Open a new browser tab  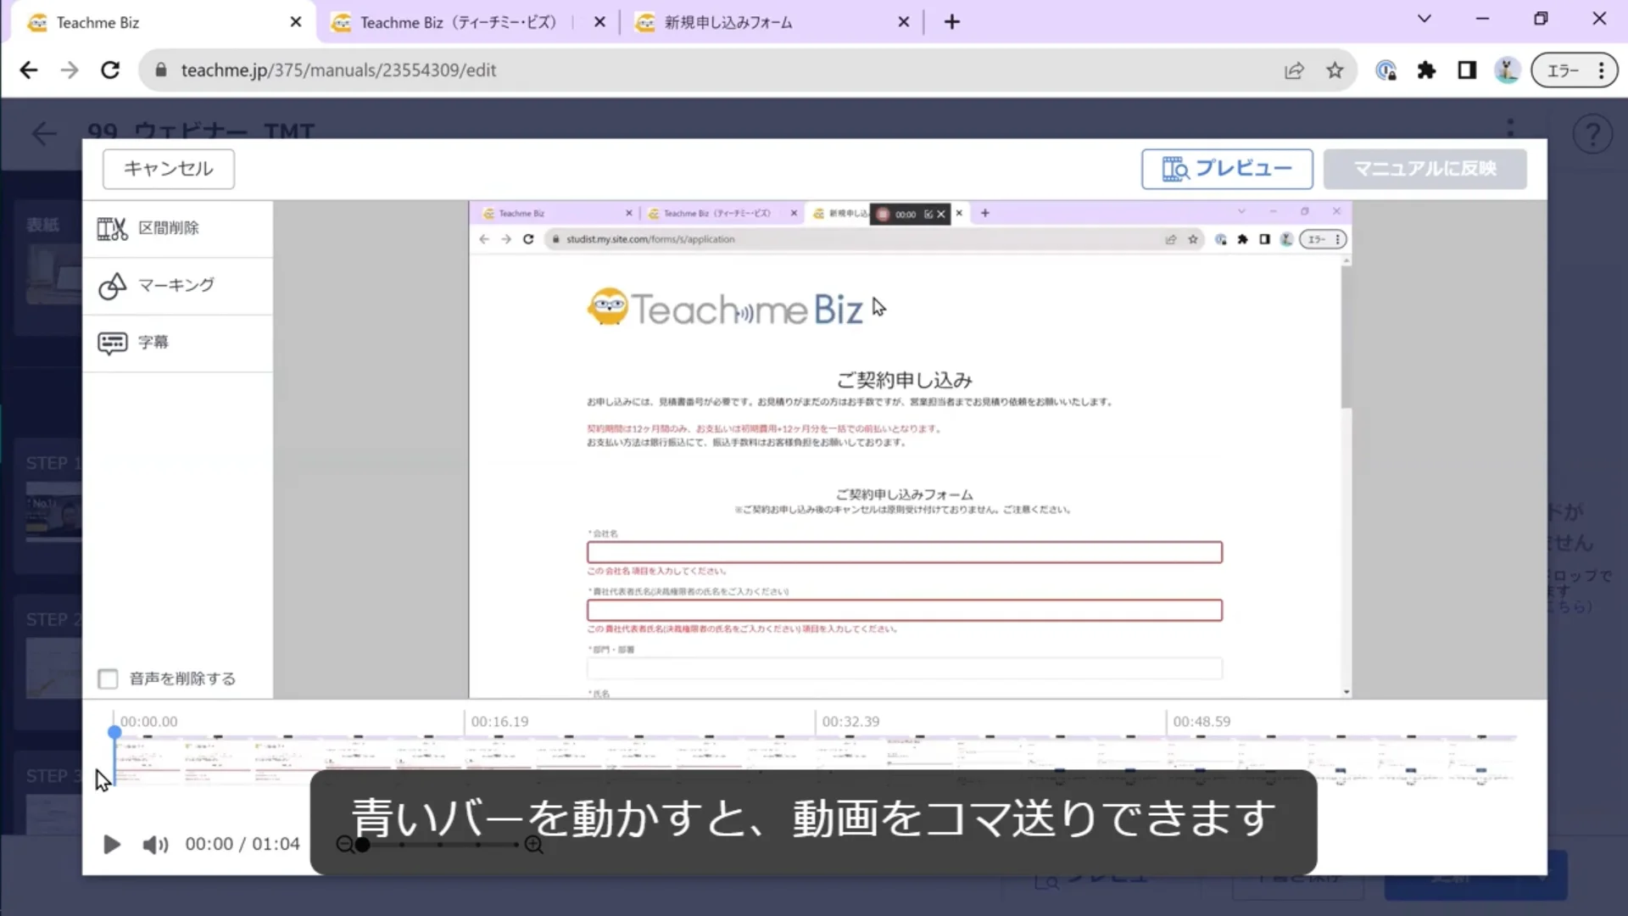point(952,22)
